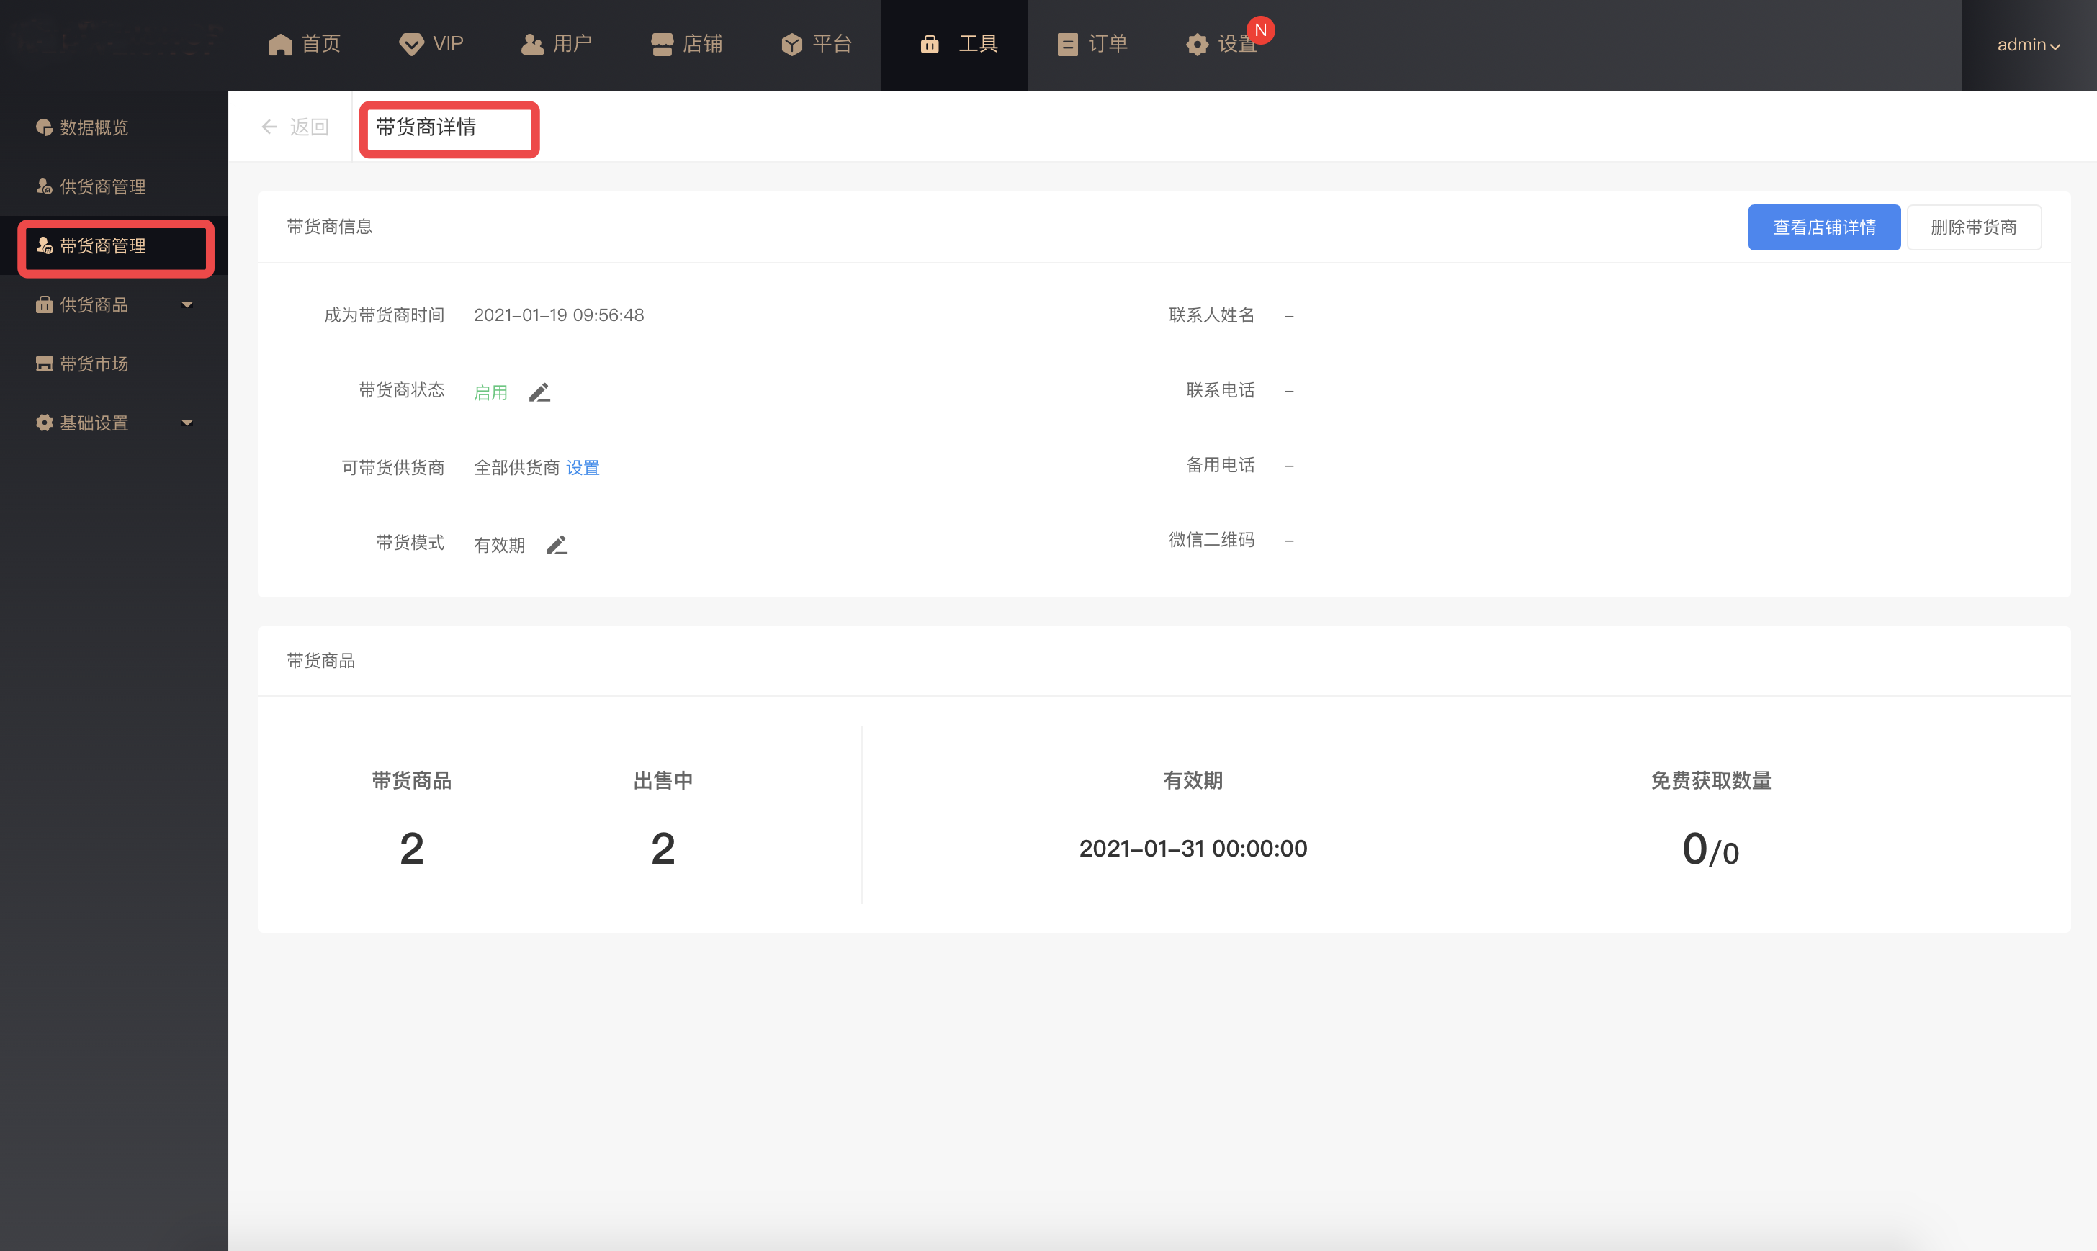Image resolution: width=2097 pixels, height=1251 pixels.
Task: Click the 带货商详情 tab title
Action: (426, 127)
